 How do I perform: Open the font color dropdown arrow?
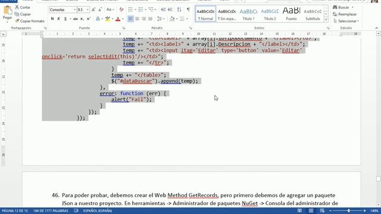(123, 18)
